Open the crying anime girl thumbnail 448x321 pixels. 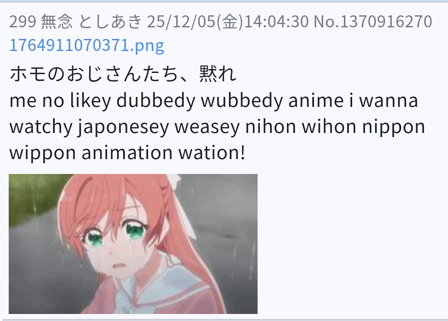point(133,244)
